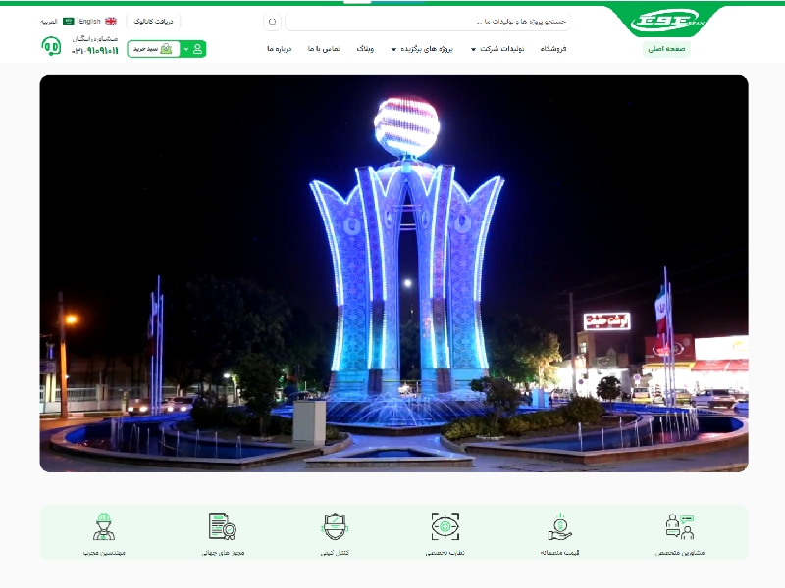Click the UK flag icon
This screenshot has width=785, height=588.
tap(111, 21)
